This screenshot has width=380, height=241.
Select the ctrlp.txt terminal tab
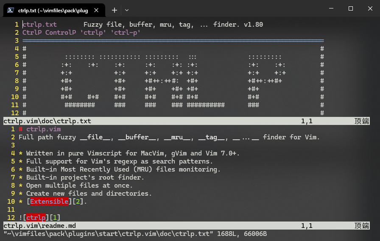click(54, 10)
